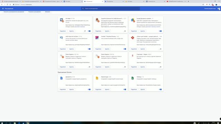
Task: Reload VK Helper extension via circular arrow
Action: pyautogui.click(x=85, y=31)
